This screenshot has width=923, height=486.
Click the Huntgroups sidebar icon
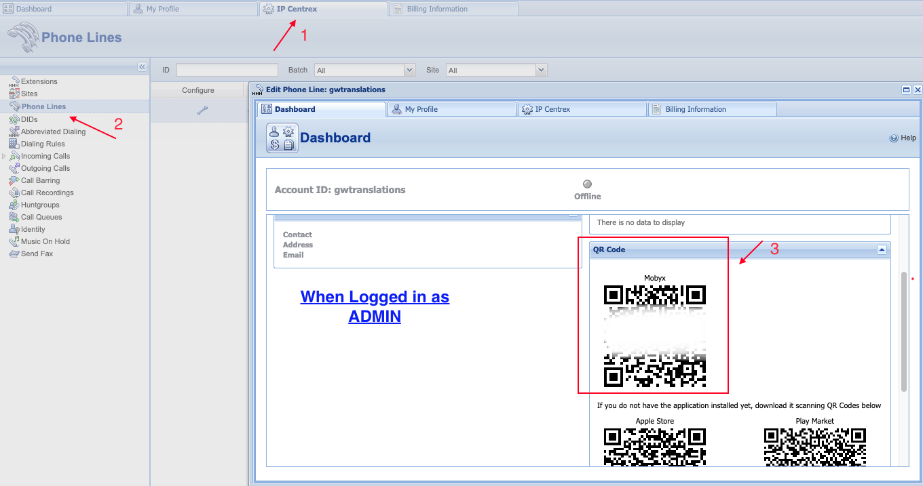click(x=14, y=205)
